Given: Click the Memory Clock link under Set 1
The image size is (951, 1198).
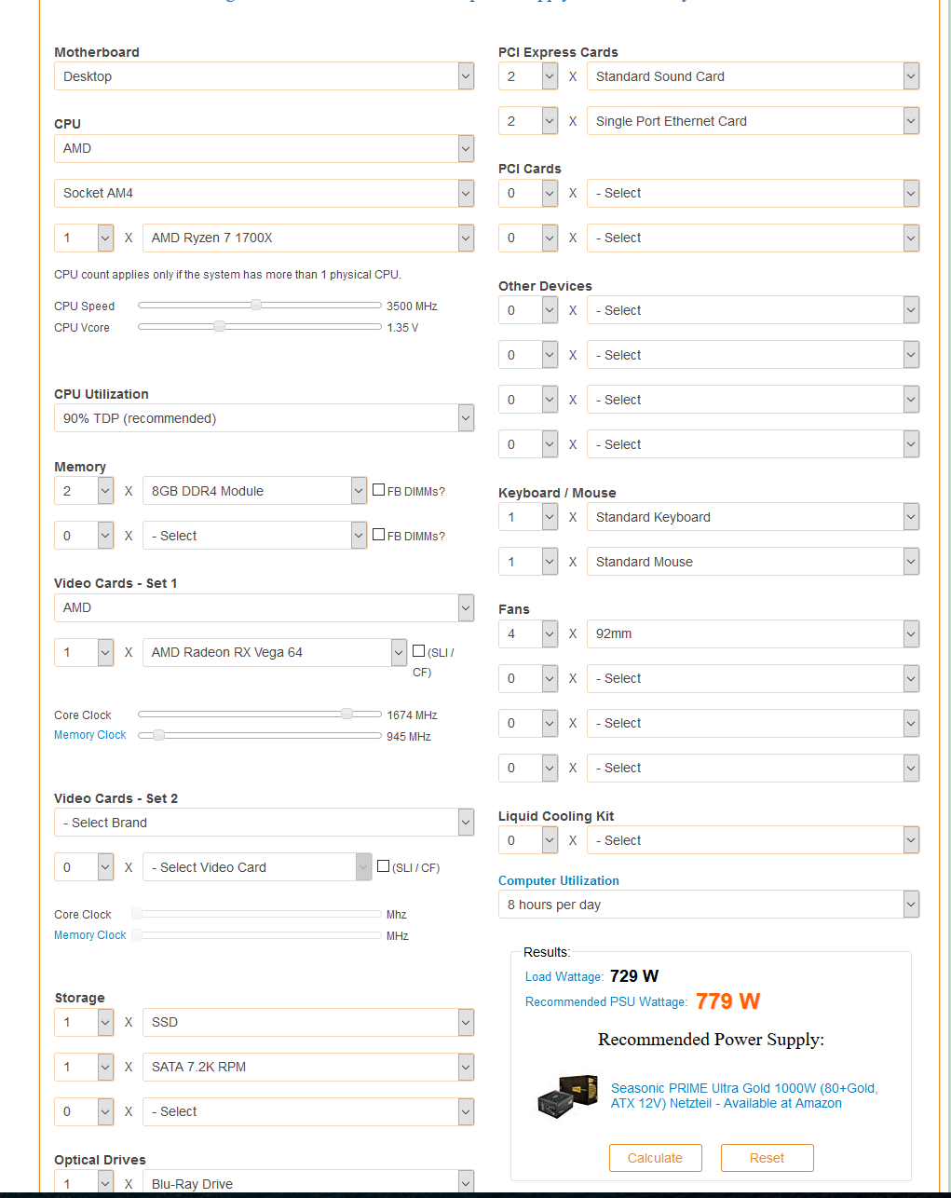Looking at the screenshot, I should (89, 735).
